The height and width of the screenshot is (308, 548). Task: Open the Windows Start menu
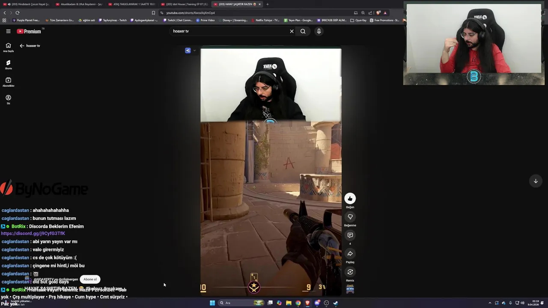(x=212, y=303)
